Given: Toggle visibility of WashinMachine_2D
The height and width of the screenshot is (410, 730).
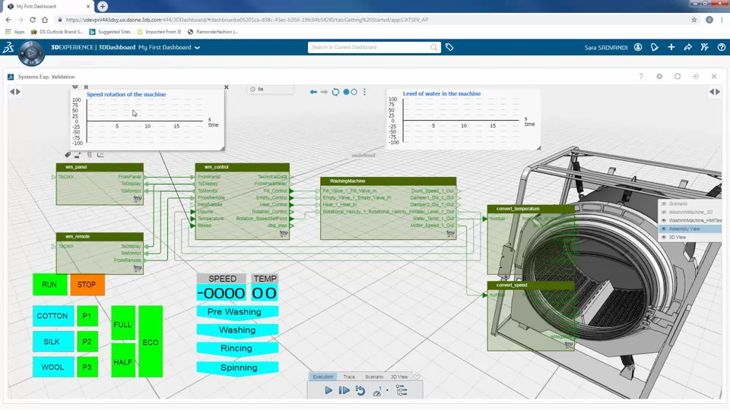Looking at the screenshot, I should [664, 212].
